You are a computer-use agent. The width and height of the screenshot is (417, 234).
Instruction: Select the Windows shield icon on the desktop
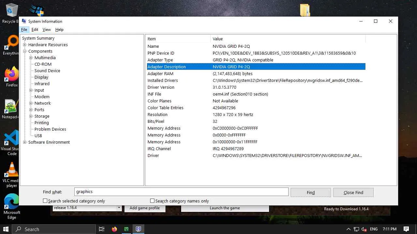pyautogui.click(x=37, y=10)
